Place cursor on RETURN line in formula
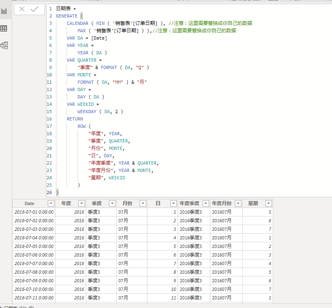Viewport: 332px width, 308px height. pyautogui.click(x=75, y=119)
